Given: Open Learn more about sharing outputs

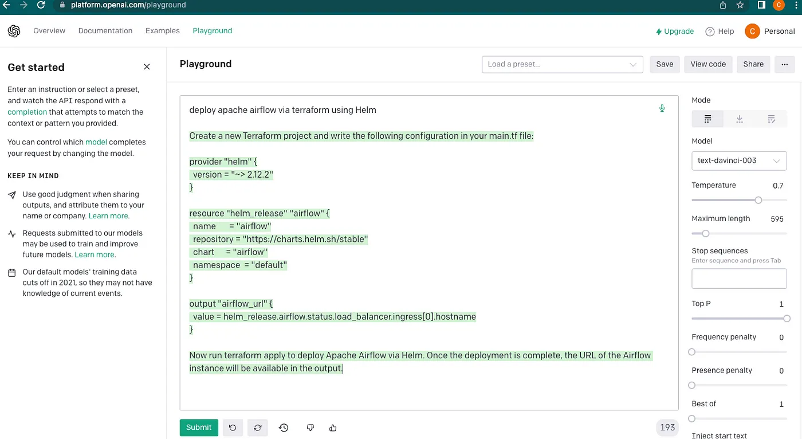Looking at the screenshot, I should click(108, 216).
